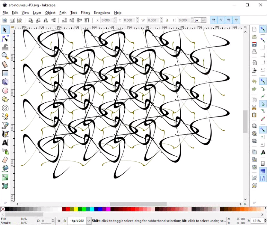Open the -#g11003 style dropdown
Image resolution: width=267 pixels, height=225 pixels.
click(79, 221)
